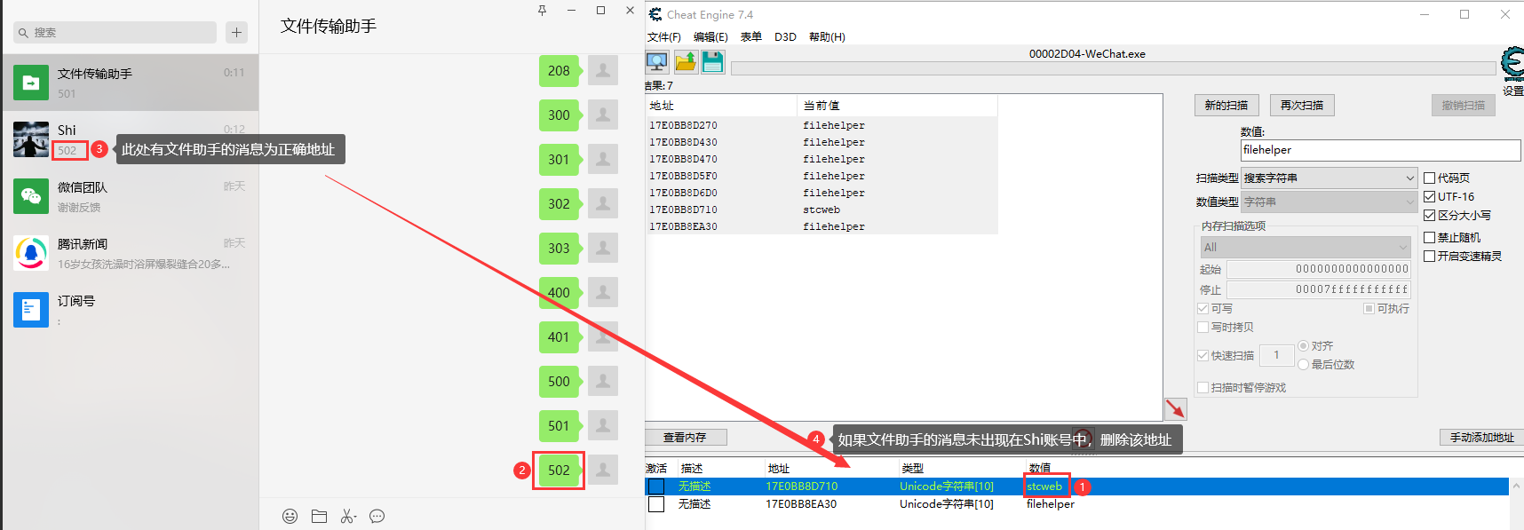Screen dimensions: 1524x530
Task: Click the 新的扫描 new scan button
Action: coord(1226,105)
